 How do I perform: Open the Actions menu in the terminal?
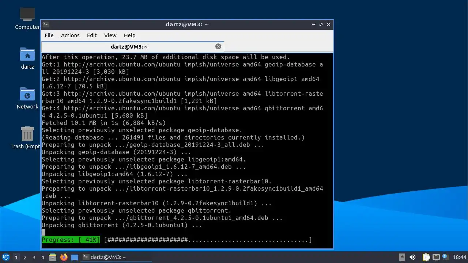click(x=70, y=35)
